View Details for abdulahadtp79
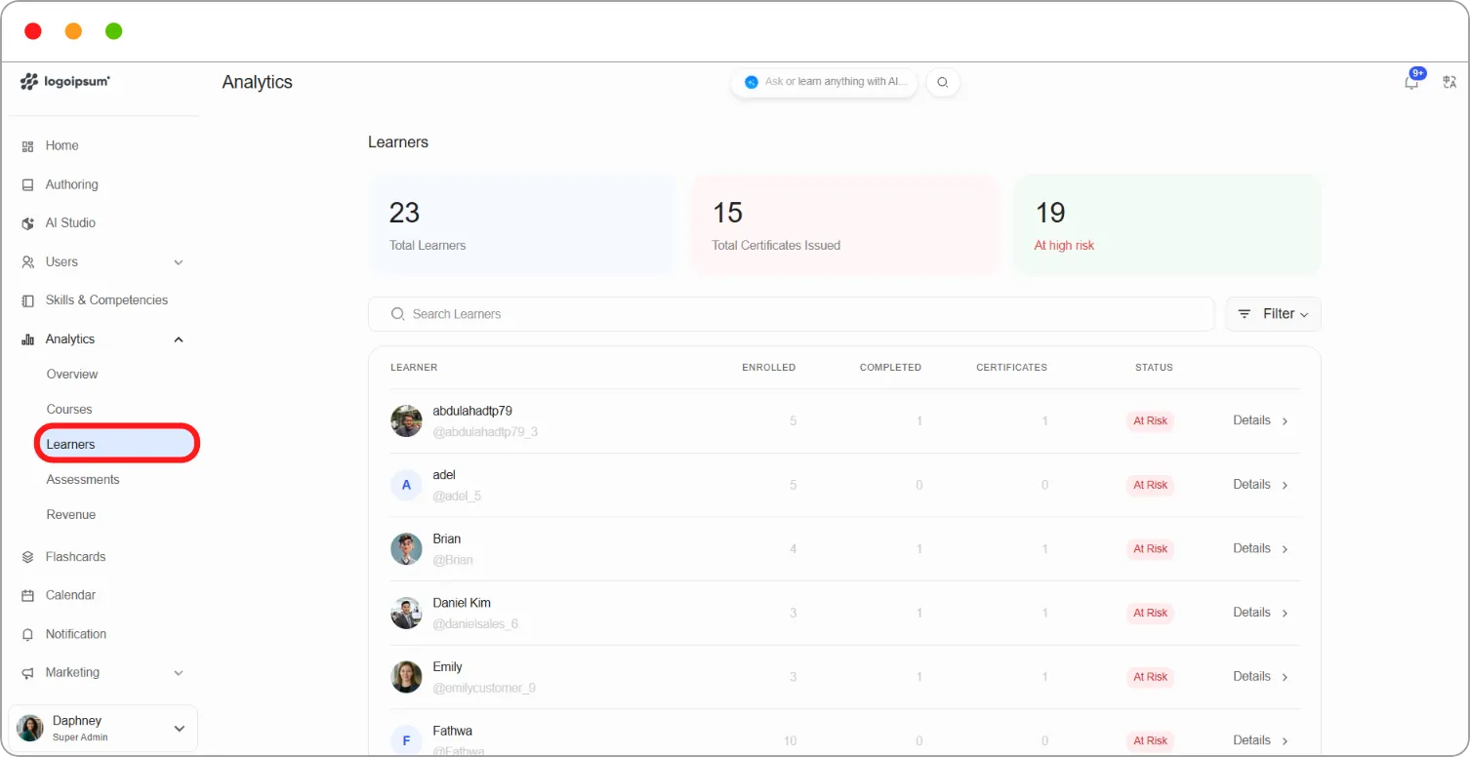This screenshot has height=757, width=1470. click(x=1251, y=420)
